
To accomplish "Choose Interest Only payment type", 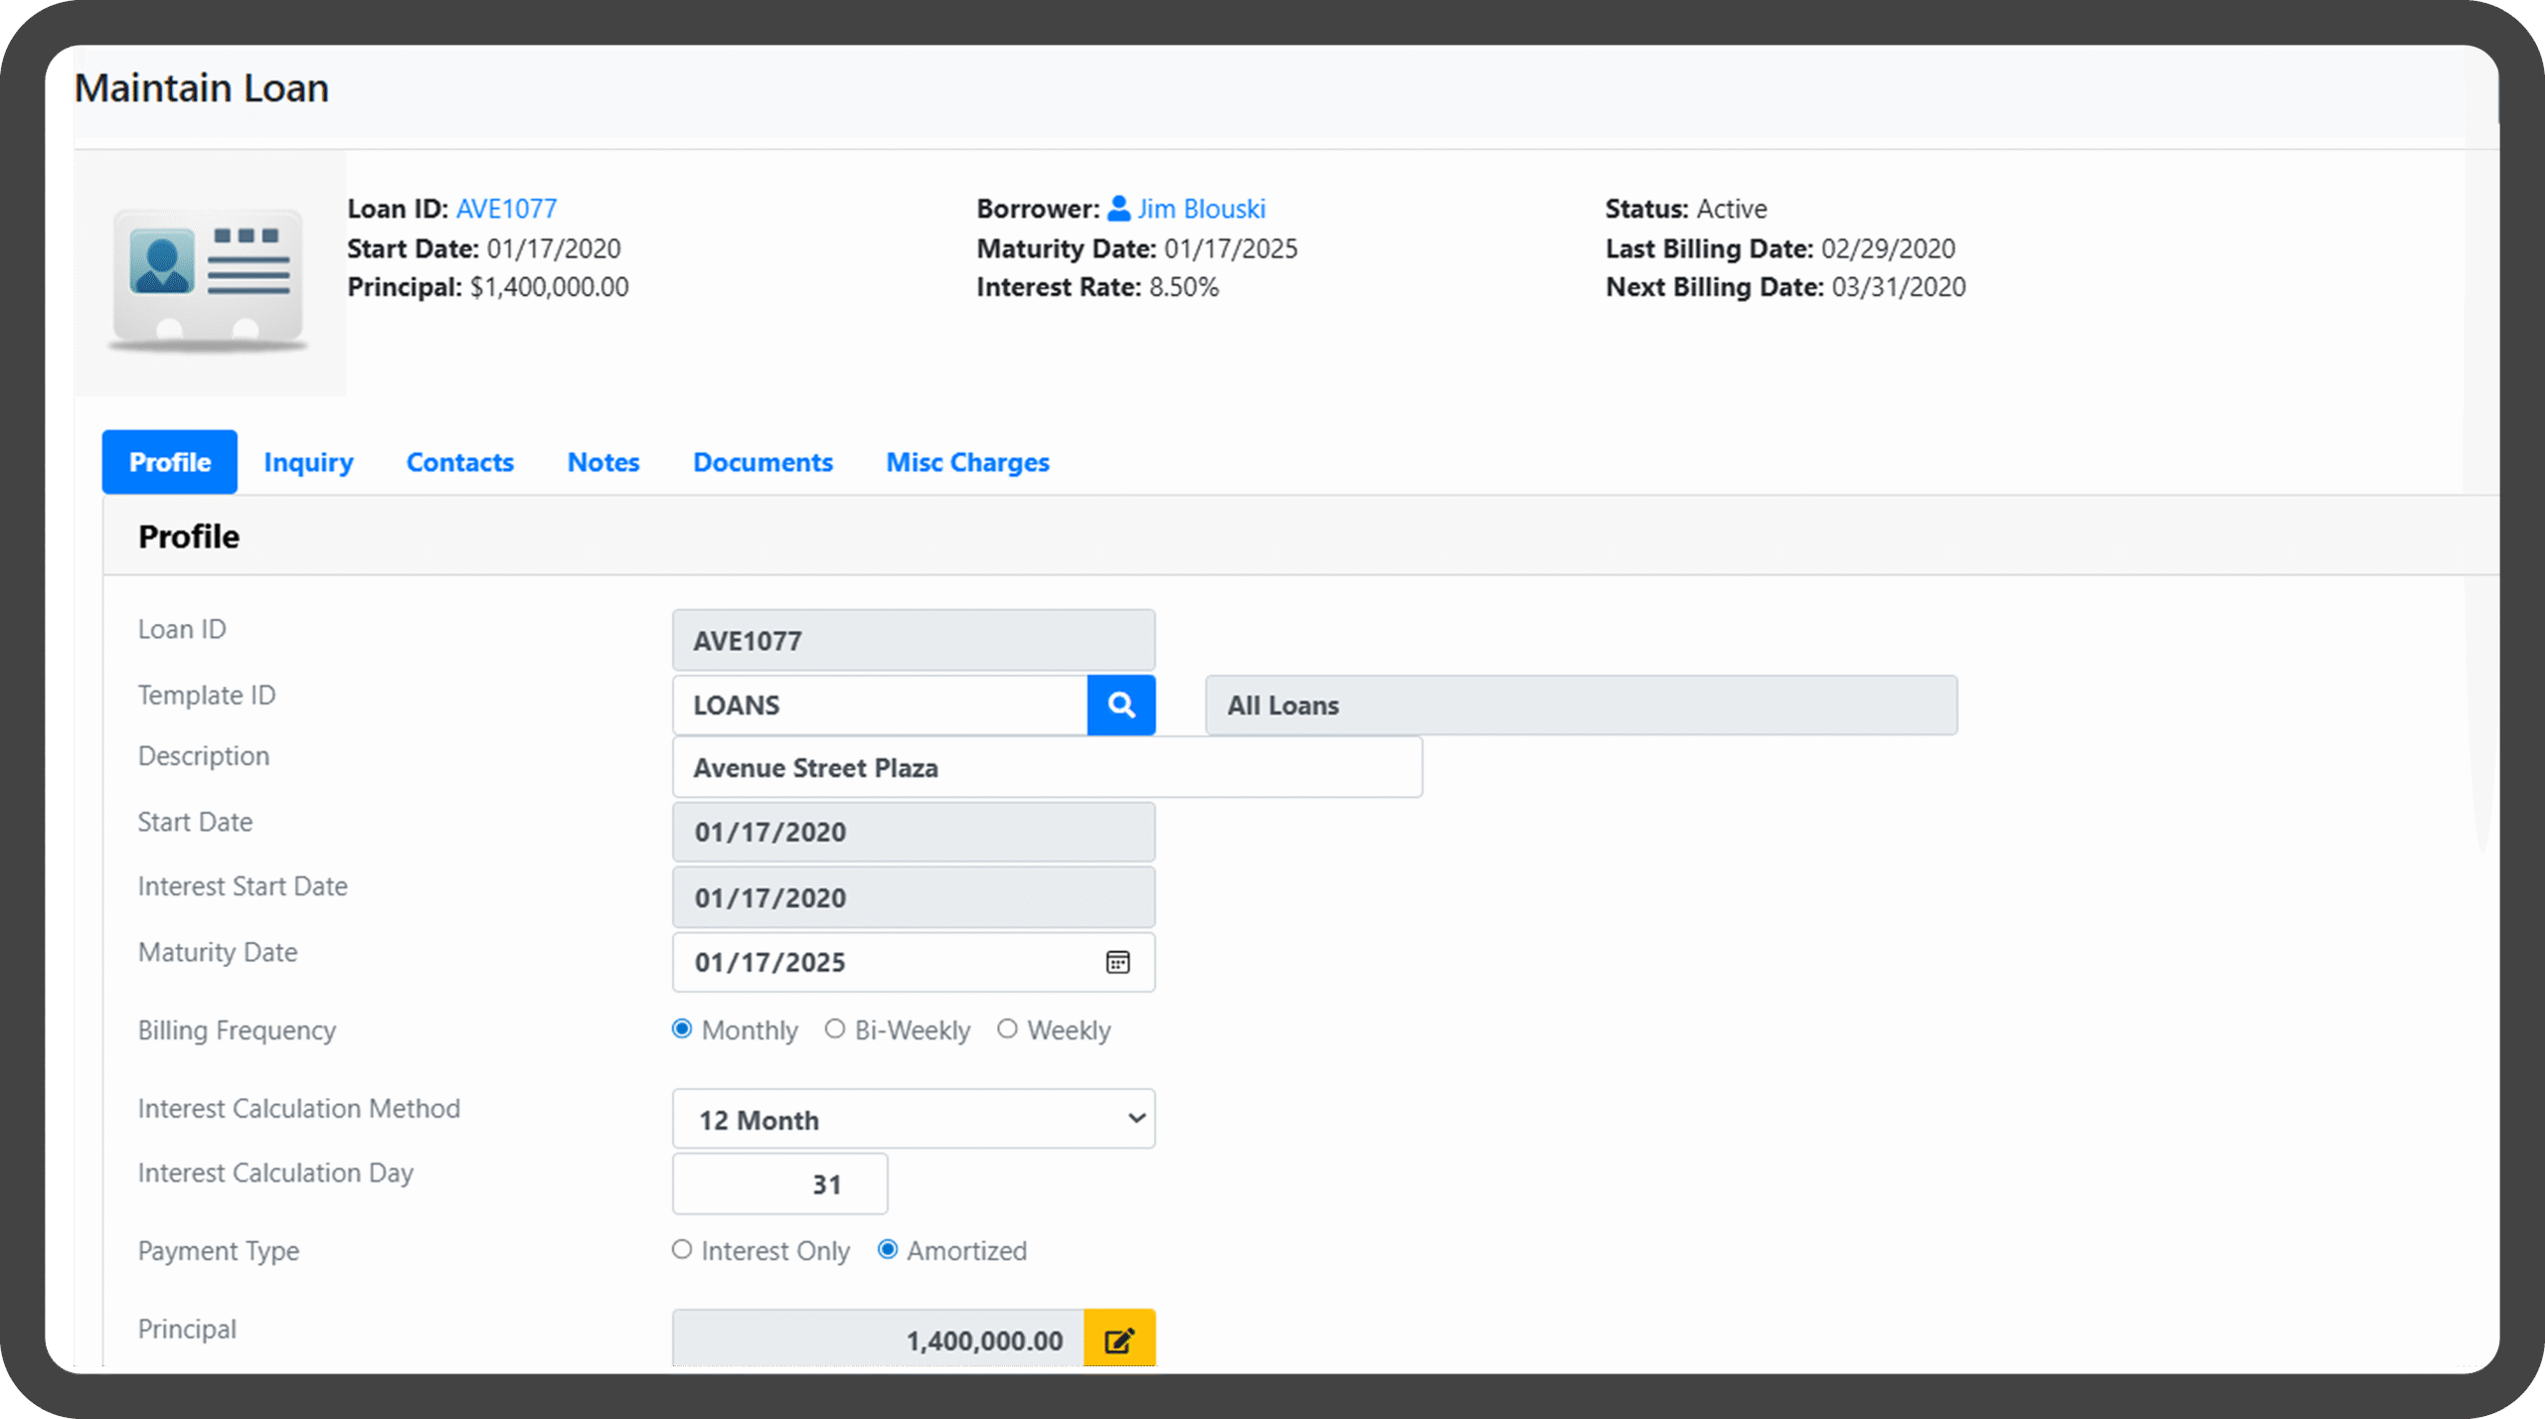I will (x=682, y=1249).
